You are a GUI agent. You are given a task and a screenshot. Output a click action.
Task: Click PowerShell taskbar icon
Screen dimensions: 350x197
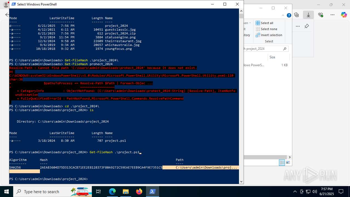(x=152, y=192)
